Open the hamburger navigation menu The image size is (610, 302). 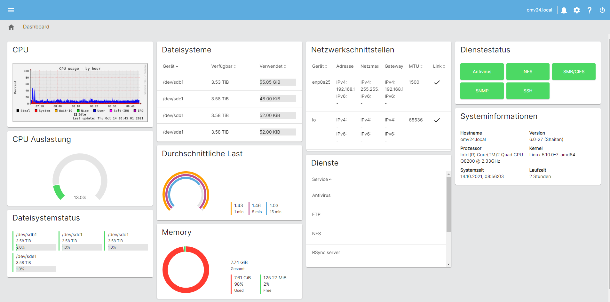tap(11, 10)
